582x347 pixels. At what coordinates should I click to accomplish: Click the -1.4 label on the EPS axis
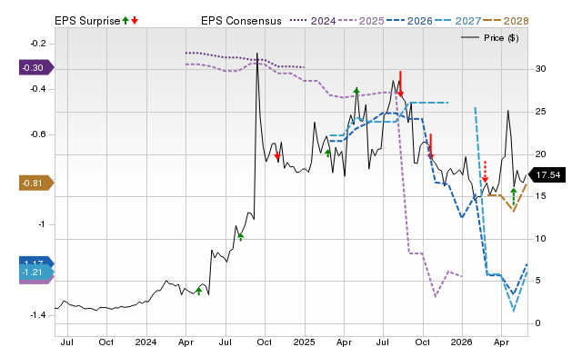point(38,315)
